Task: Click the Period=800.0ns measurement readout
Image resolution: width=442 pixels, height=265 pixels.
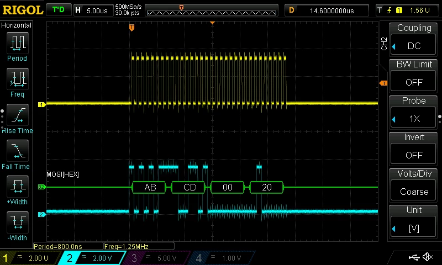Action: (68, 246)
